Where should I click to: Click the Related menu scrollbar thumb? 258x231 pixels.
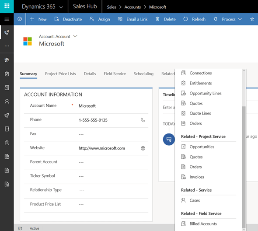tap(244, 167)
